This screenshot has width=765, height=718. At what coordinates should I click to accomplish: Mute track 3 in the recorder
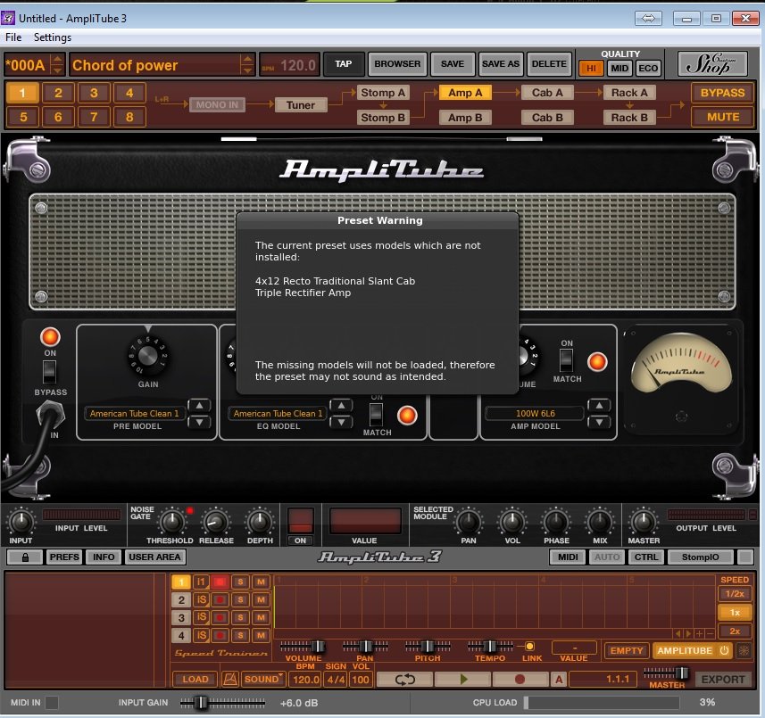tap(261, 617)
